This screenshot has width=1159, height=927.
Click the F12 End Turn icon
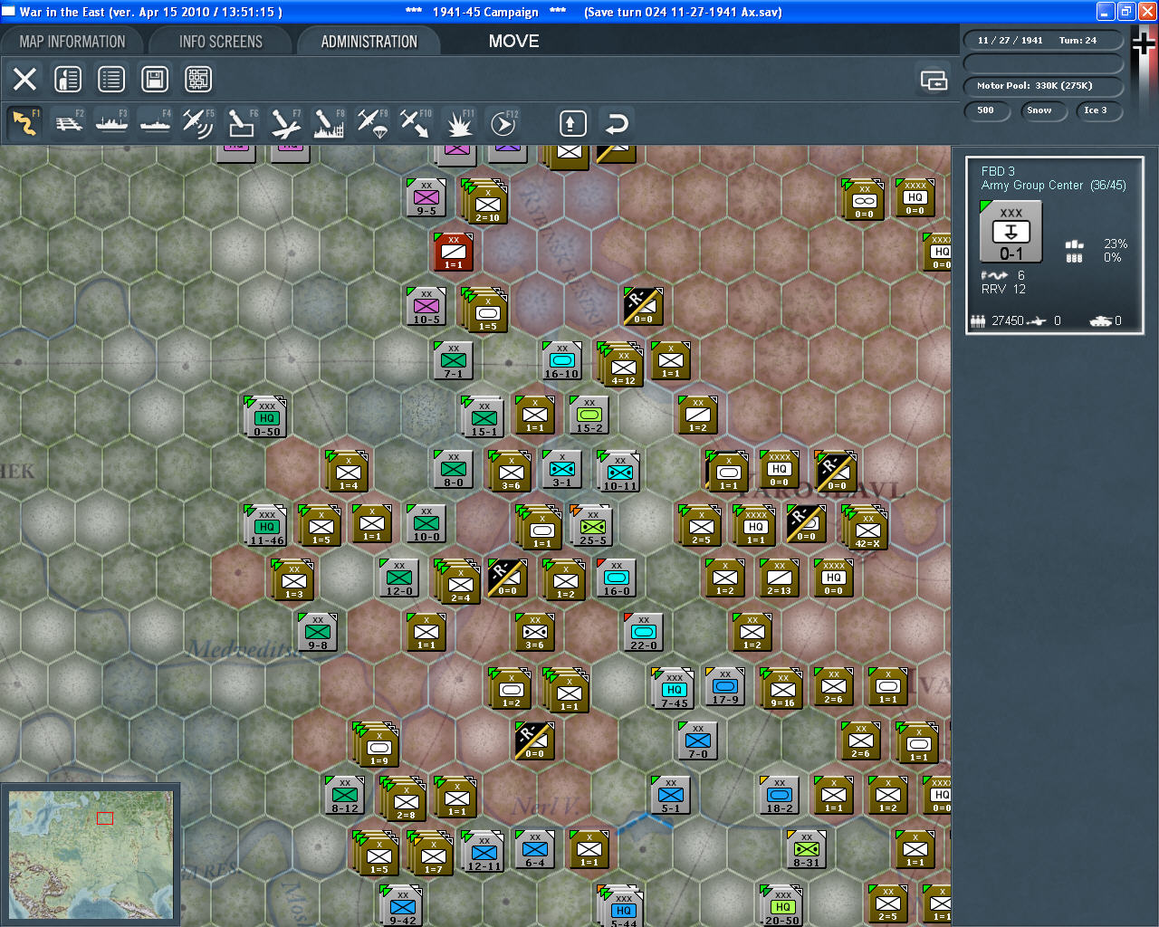pos(503,123)
